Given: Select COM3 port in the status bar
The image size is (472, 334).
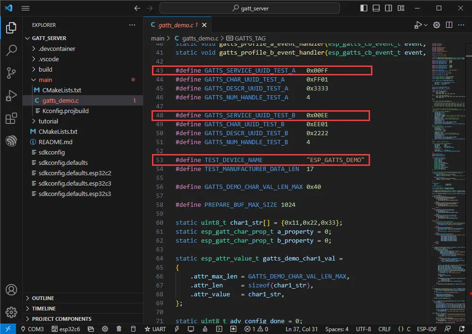Looking at the screenshot, I should click(34, 328).
